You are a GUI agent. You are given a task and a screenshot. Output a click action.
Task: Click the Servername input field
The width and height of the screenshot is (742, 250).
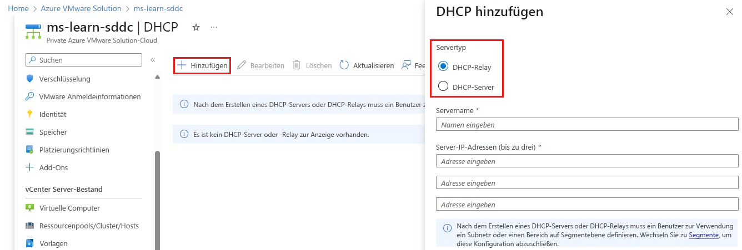click(x=587, y=125)
